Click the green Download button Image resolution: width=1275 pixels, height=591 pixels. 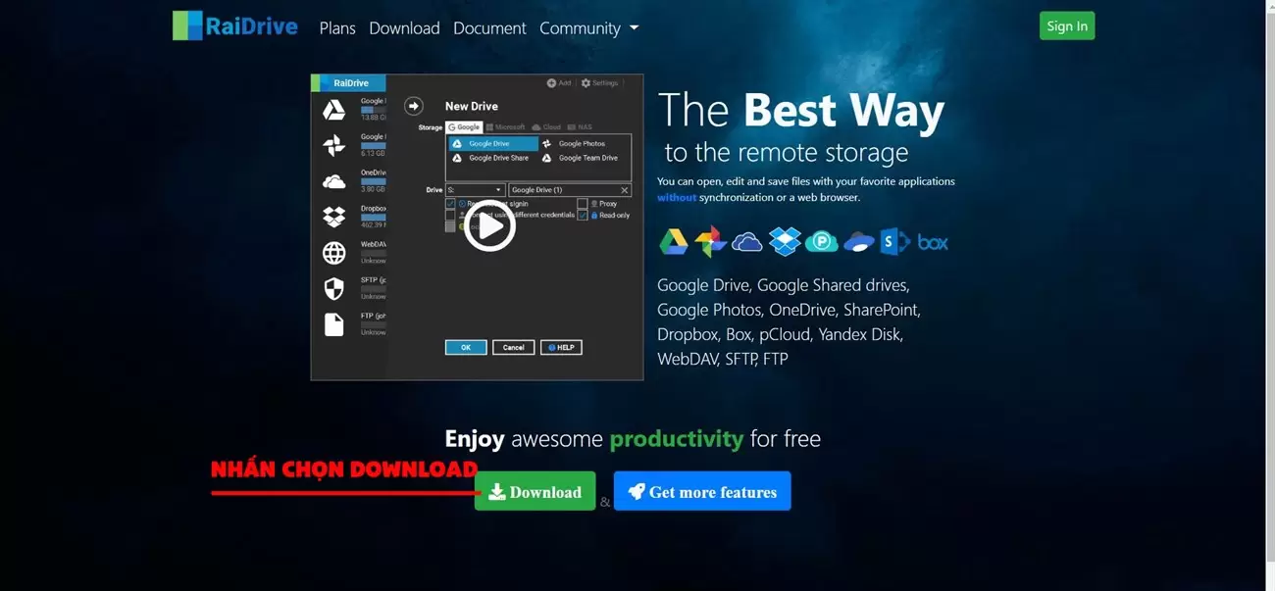pos(535,491)
